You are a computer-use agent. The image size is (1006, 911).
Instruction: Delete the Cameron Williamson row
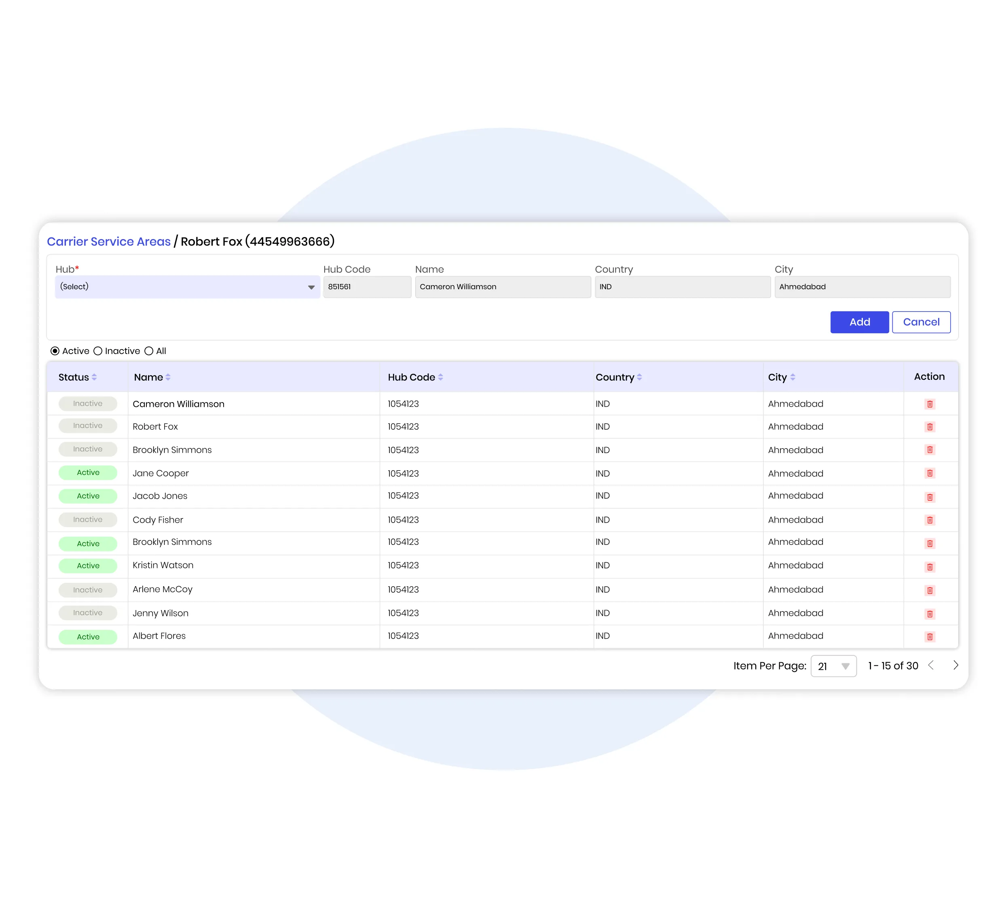[929, 404]
